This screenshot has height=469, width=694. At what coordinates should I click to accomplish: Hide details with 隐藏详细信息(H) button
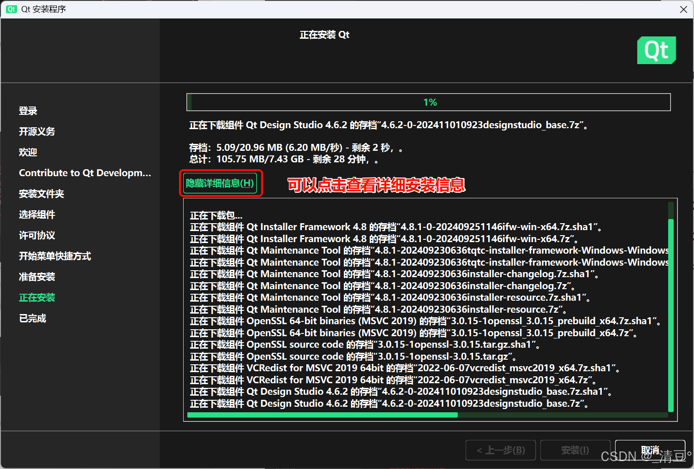pyautogui.click(x=220, y=184)
